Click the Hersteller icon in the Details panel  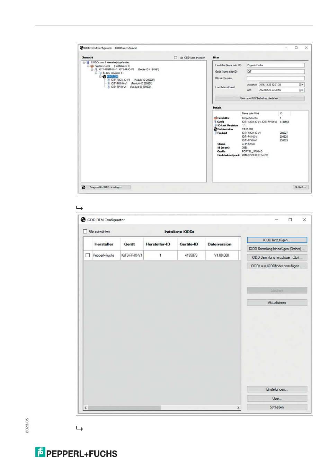[215, 118]
